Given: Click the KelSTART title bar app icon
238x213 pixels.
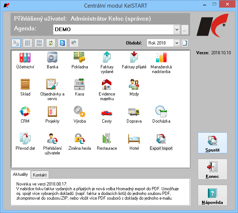Looking at the screenshot, I should pyautogui.click(x=7, y=5).
